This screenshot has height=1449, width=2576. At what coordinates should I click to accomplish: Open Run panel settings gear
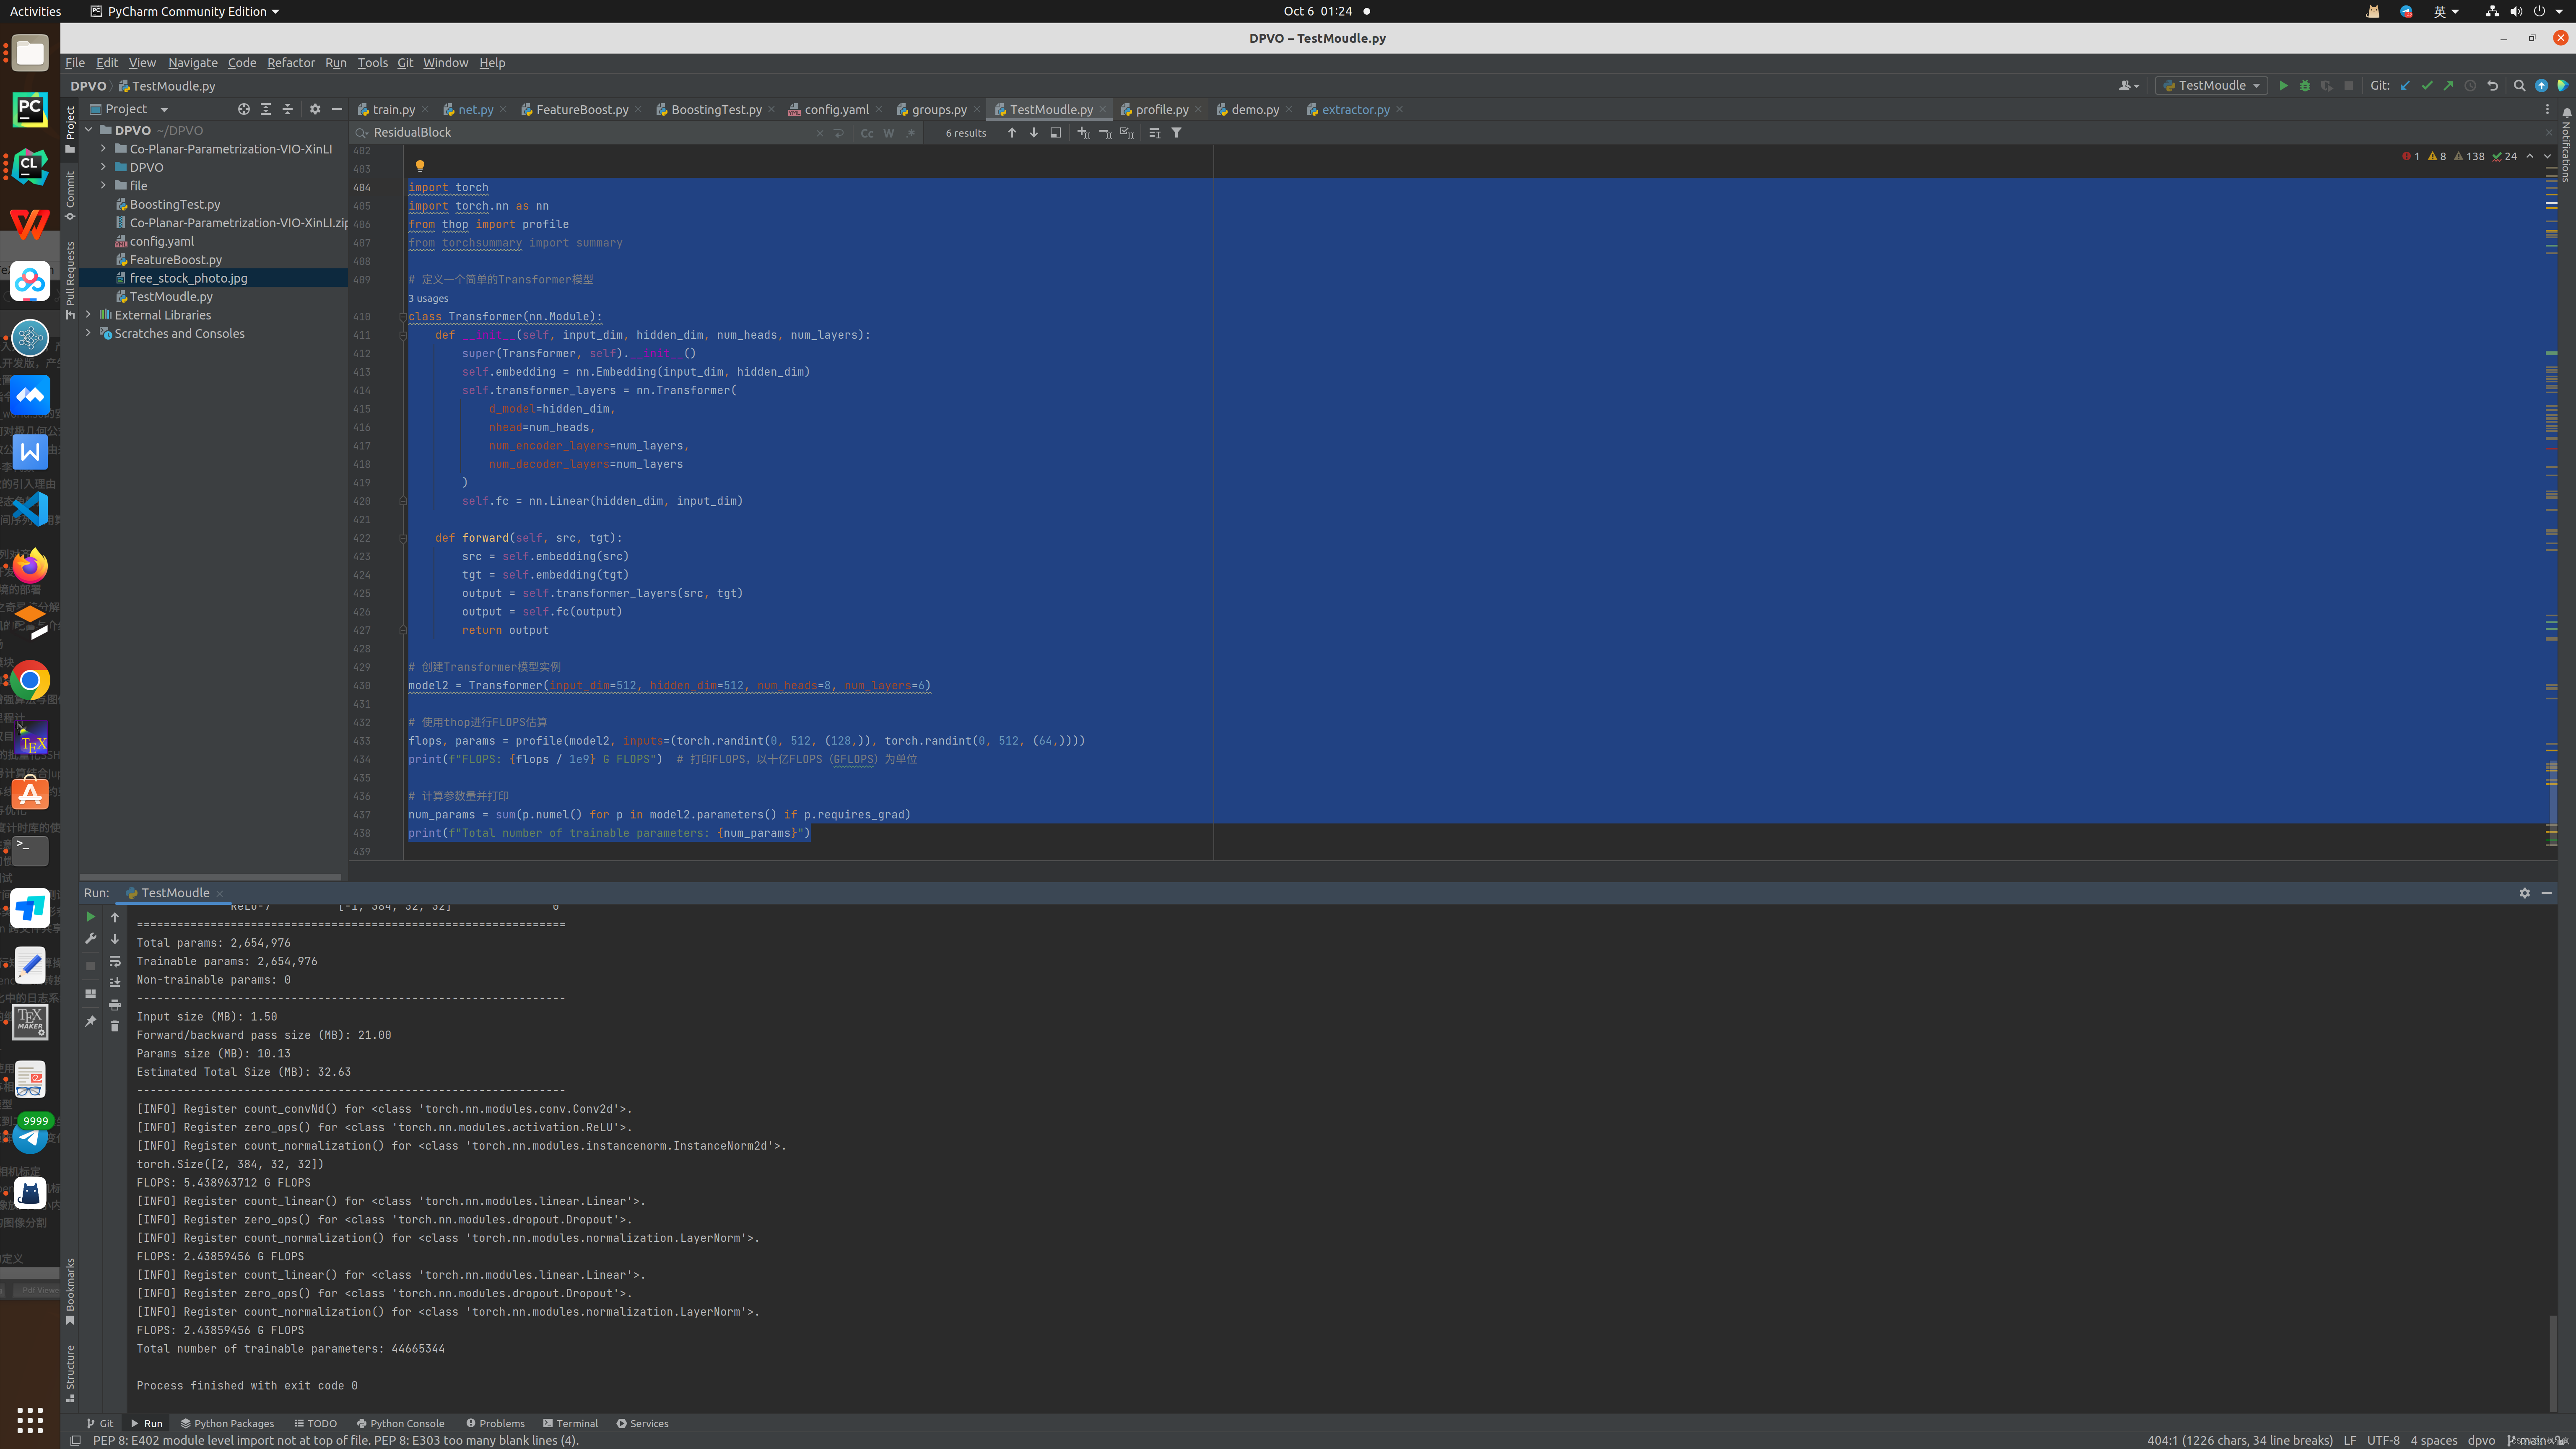click(2524, 893)
